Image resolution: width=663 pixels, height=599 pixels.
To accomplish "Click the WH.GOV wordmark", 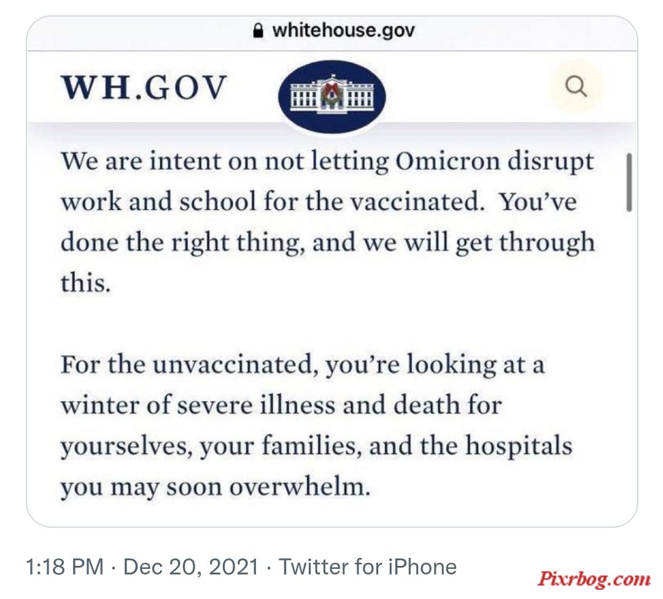I will click(x=144, y=88).
